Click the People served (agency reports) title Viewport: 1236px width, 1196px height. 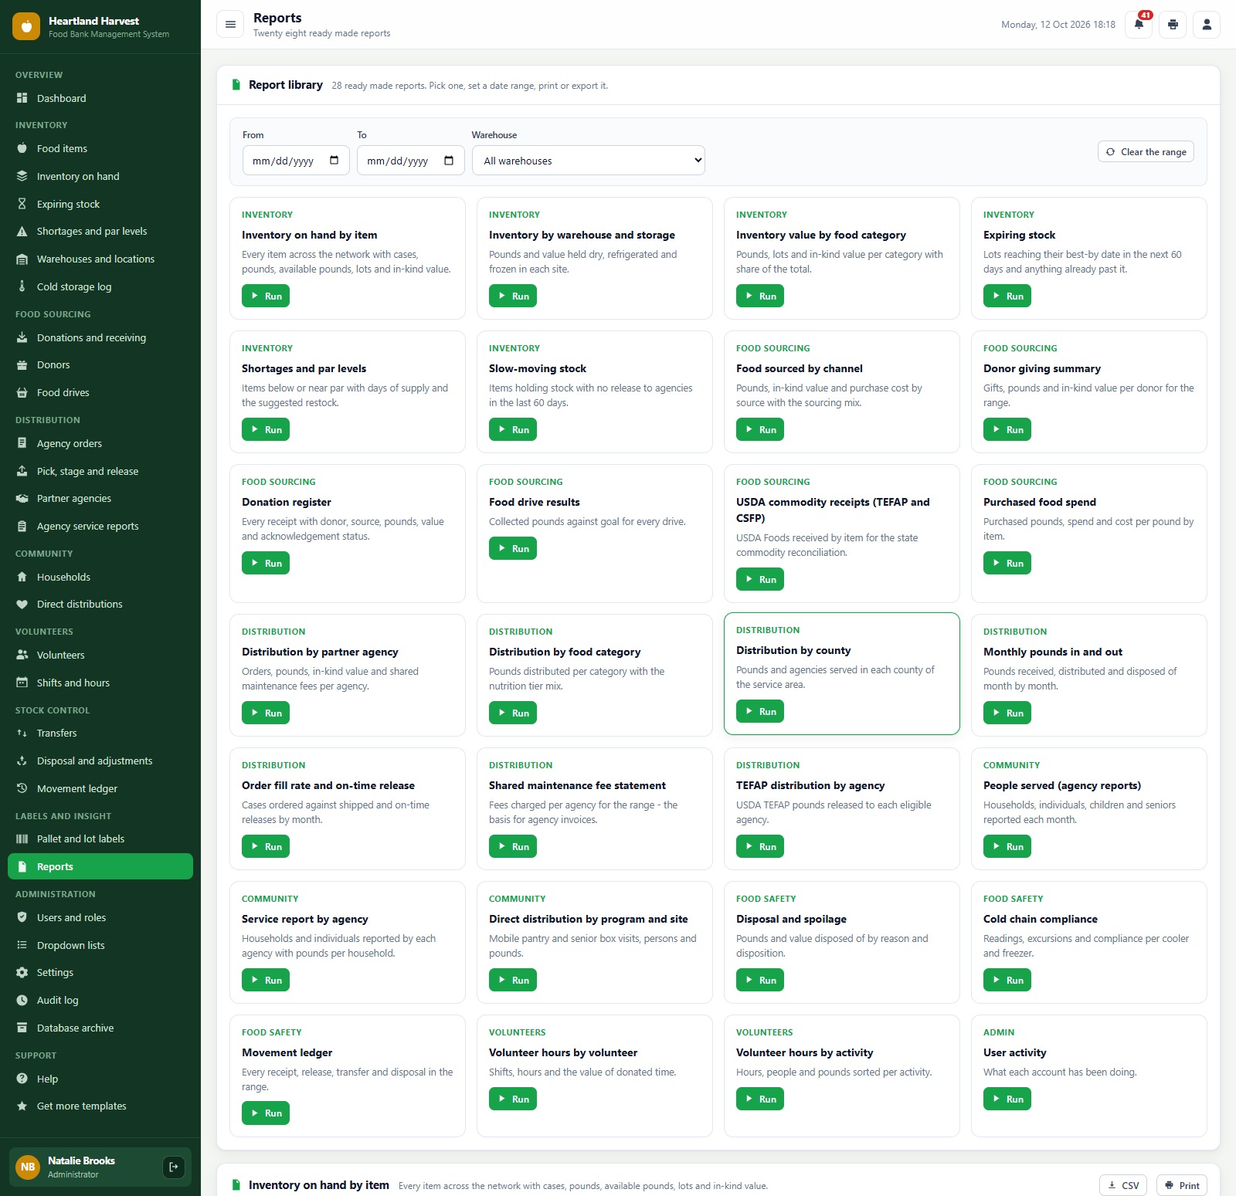click(x=1061, y=785)
